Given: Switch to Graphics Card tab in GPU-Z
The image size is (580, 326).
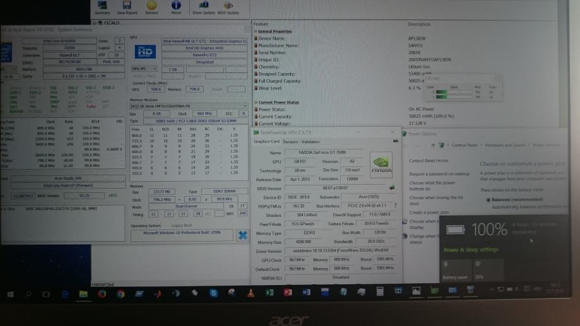Looking at the screenshot, I should [267, 142].
